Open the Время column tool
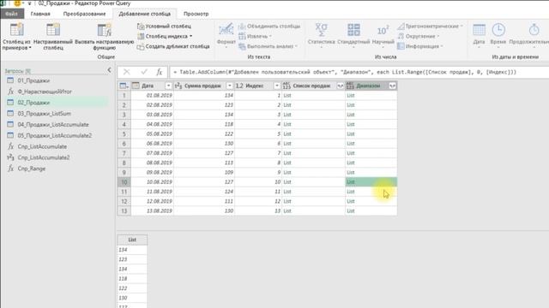 pyautogui.click(x=498, y=36)
